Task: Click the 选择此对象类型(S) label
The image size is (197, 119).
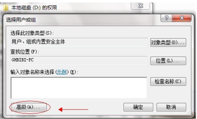Action: (x=32, y=33)
